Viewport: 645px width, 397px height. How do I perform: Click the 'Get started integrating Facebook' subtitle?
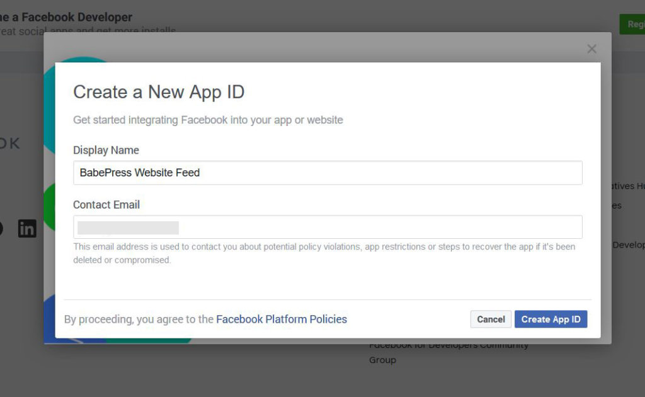coord(208,120)
